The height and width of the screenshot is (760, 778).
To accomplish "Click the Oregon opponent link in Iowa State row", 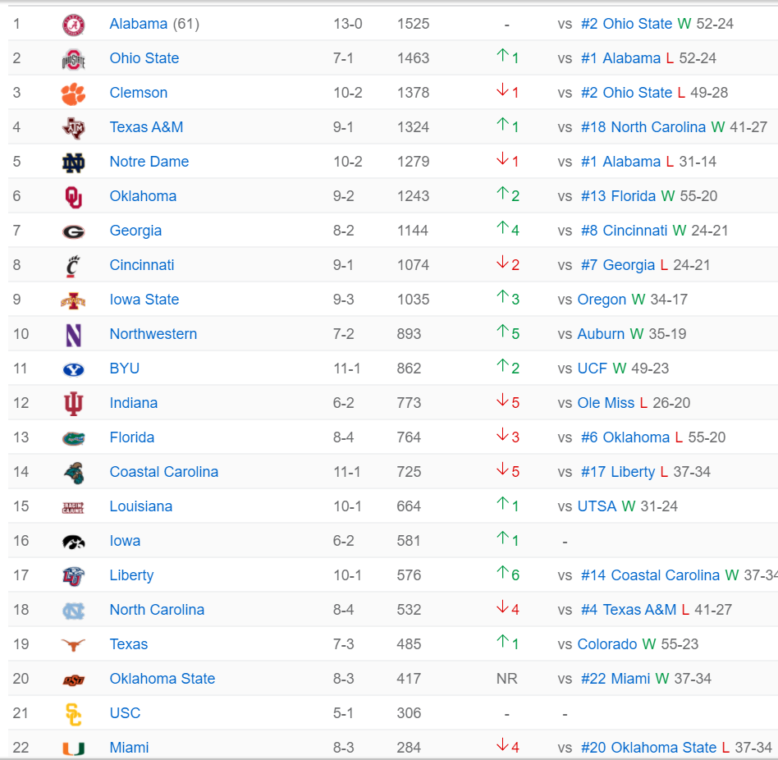I will 602,300.
